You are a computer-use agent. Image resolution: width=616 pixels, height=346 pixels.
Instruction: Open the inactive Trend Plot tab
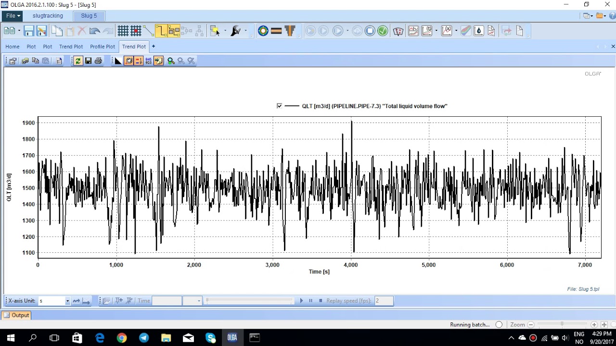71,47
